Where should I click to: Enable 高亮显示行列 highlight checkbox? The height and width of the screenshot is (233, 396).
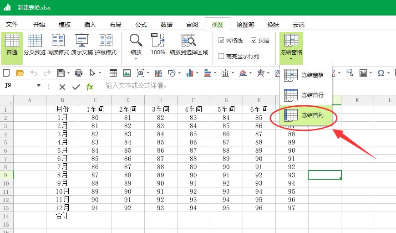tap(221, 56)
